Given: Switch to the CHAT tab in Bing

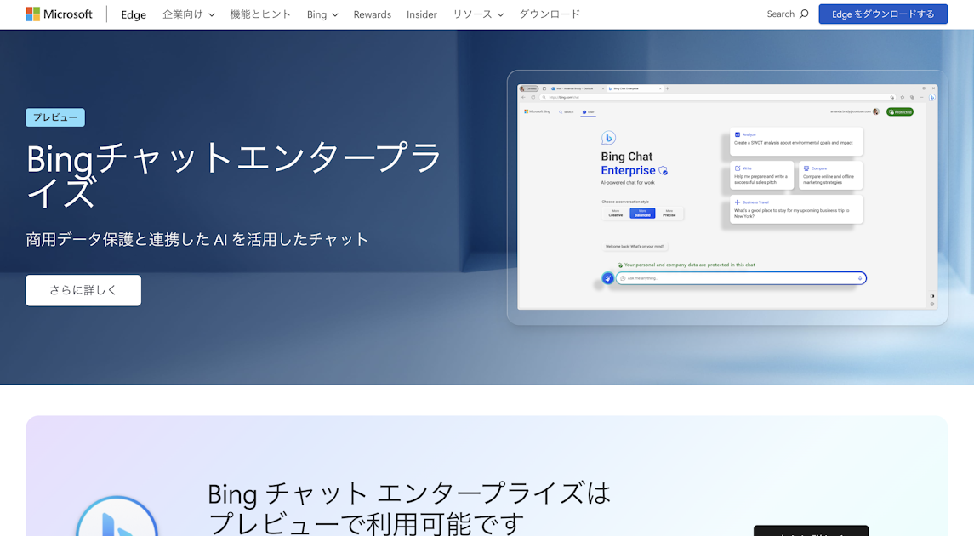Looking at the screenshot, I should [589, 111].
